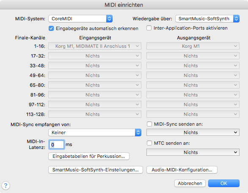This screenshot has height=193, width=248.
Task: Open Eingangsgerät dropdown for channels 81-96
Action: click(x=95, y=95)
